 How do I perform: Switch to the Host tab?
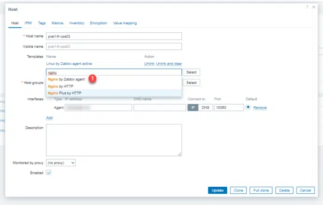[x=15, y=23]
